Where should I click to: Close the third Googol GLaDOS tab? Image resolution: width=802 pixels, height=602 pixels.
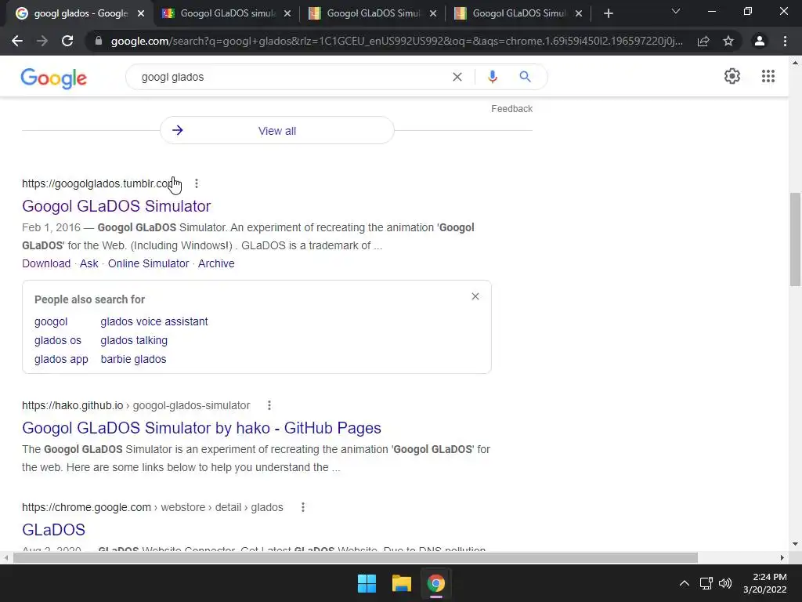tap(433, 13)
